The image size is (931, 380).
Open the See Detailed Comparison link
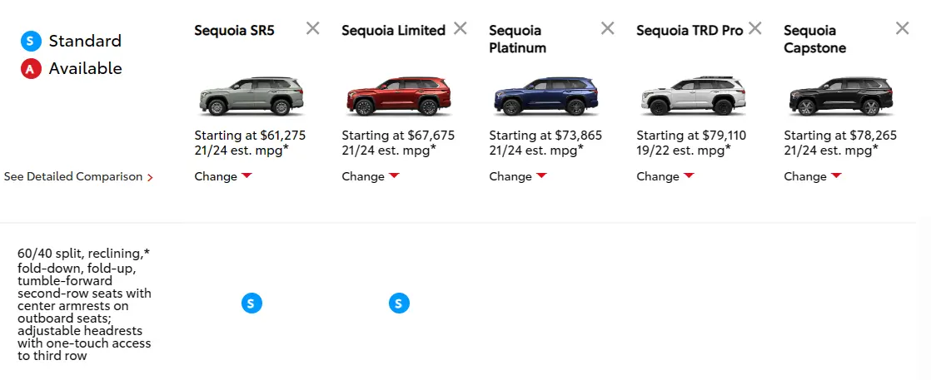tap(78, 176)
